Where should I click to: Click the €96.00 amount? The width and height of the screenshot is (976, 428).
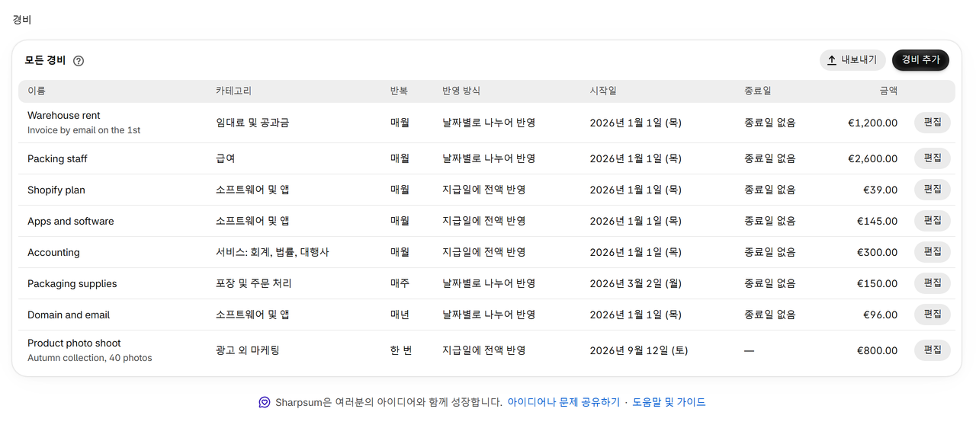[880, 315]
